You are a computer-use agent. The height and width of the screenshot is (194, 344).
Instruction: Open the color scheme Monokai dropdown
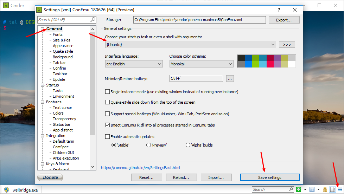click(x=202, y=64)
